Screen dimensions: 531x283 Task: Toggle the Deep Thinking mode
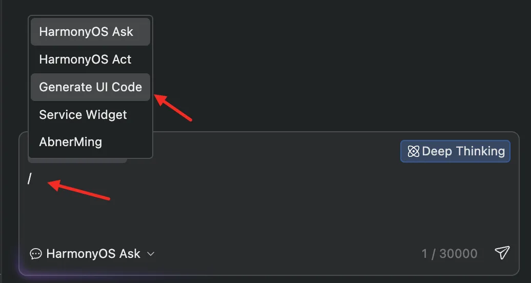tap(455, 151)
